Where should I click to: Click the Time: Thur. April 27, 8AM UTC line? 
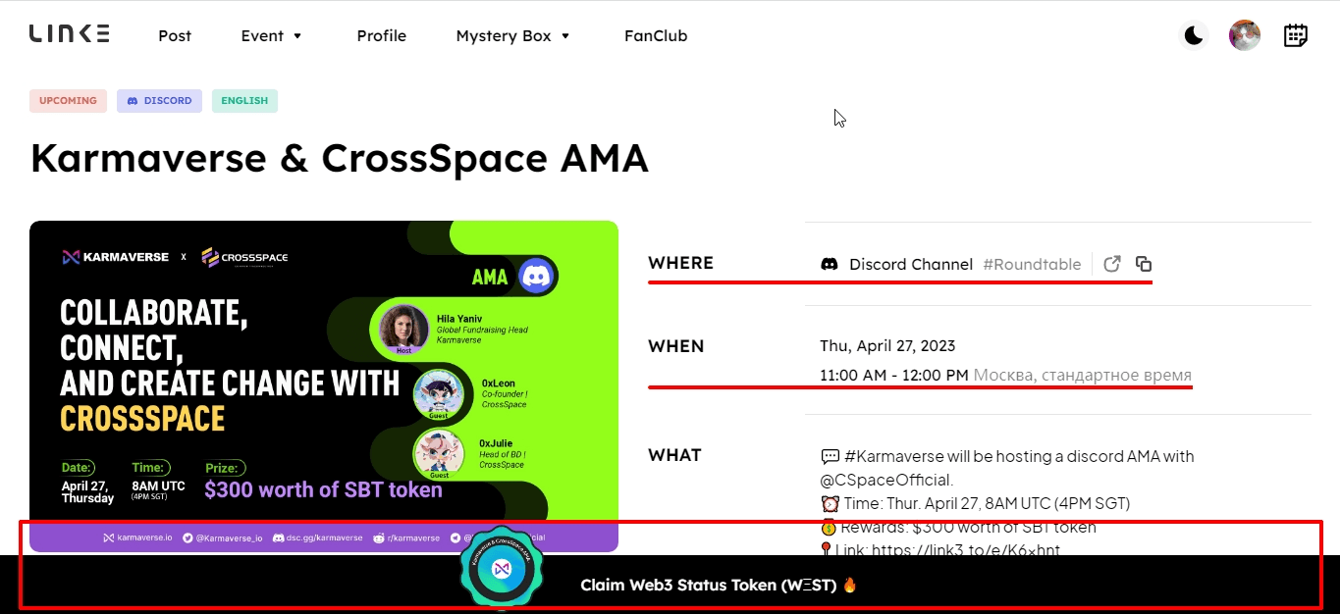pos(975,503)
